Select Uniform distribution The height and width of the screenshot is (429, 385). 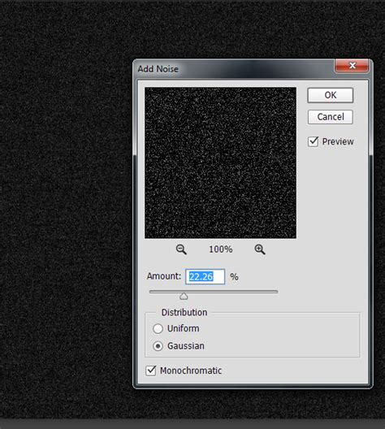[158, 328]
